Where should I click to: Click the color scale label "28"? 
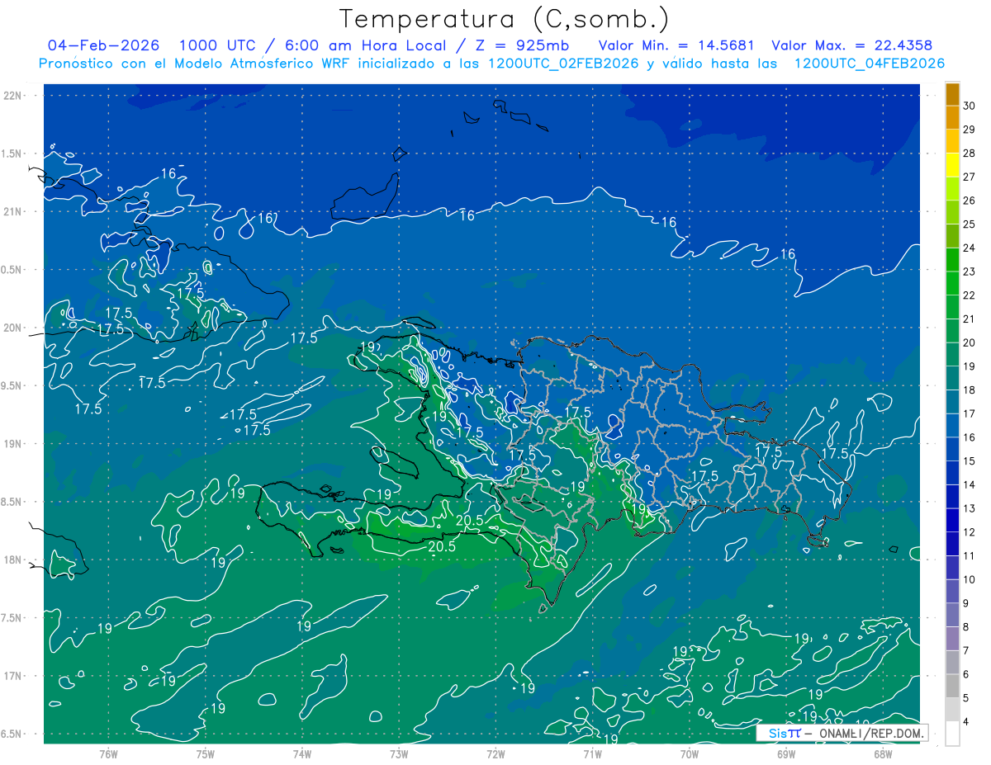pyautogui.click(x=970, y=153)
